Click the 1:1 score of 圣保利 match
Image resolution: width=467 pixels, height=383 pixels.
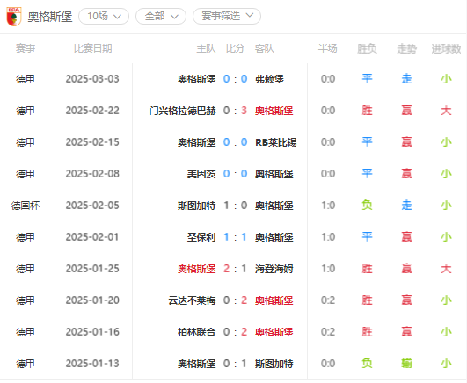[235, 237]
